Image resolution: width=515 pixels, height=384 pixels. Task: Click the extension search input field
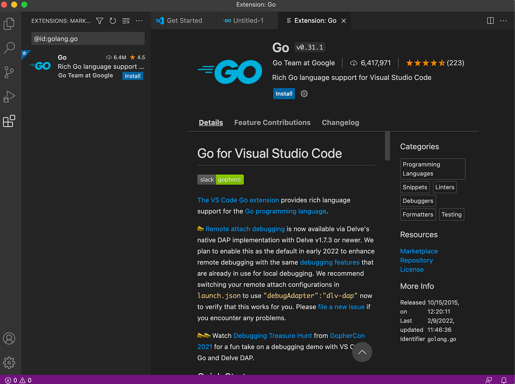tap(88, 38)
